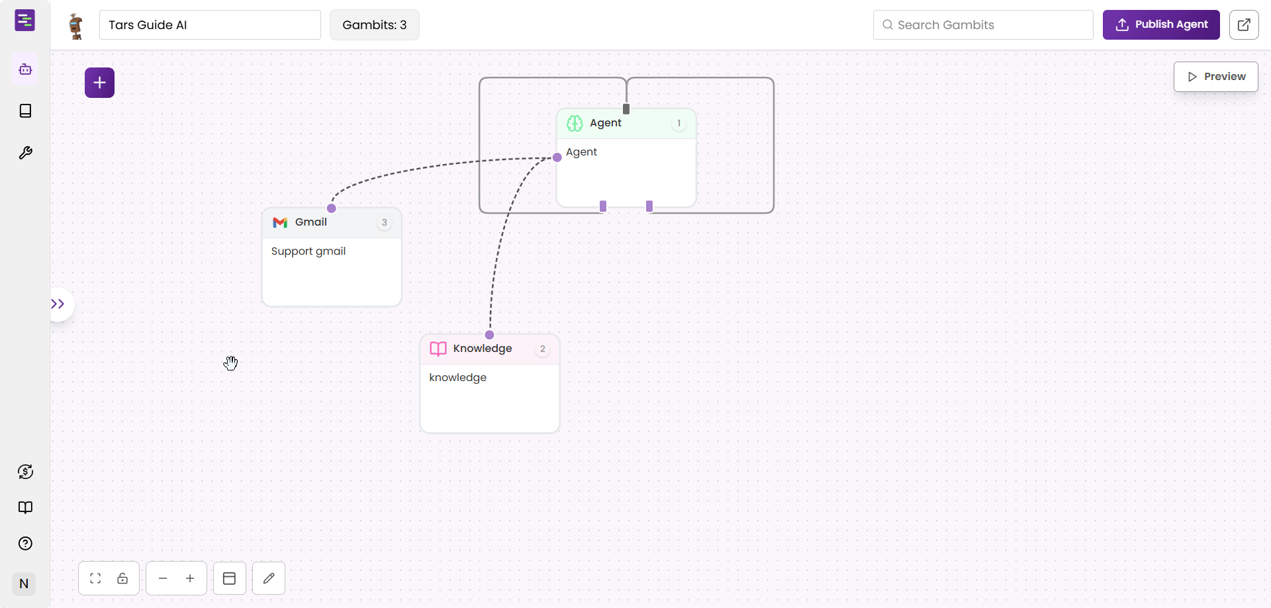Open the notebook icon in the left sidebar
The image size is (1271, 608).
point(24,110)
